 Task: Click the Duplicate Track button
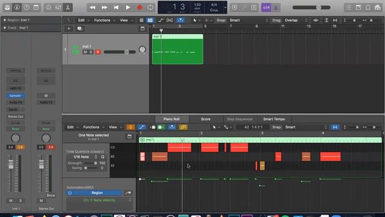(x=79, y=28)
